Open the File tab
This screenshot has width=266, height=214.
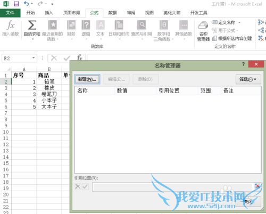10,13
